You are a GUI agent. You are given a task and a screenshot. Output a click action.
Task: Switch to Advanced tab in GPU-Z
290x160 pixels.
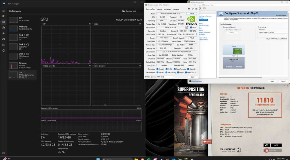point(167,10)
